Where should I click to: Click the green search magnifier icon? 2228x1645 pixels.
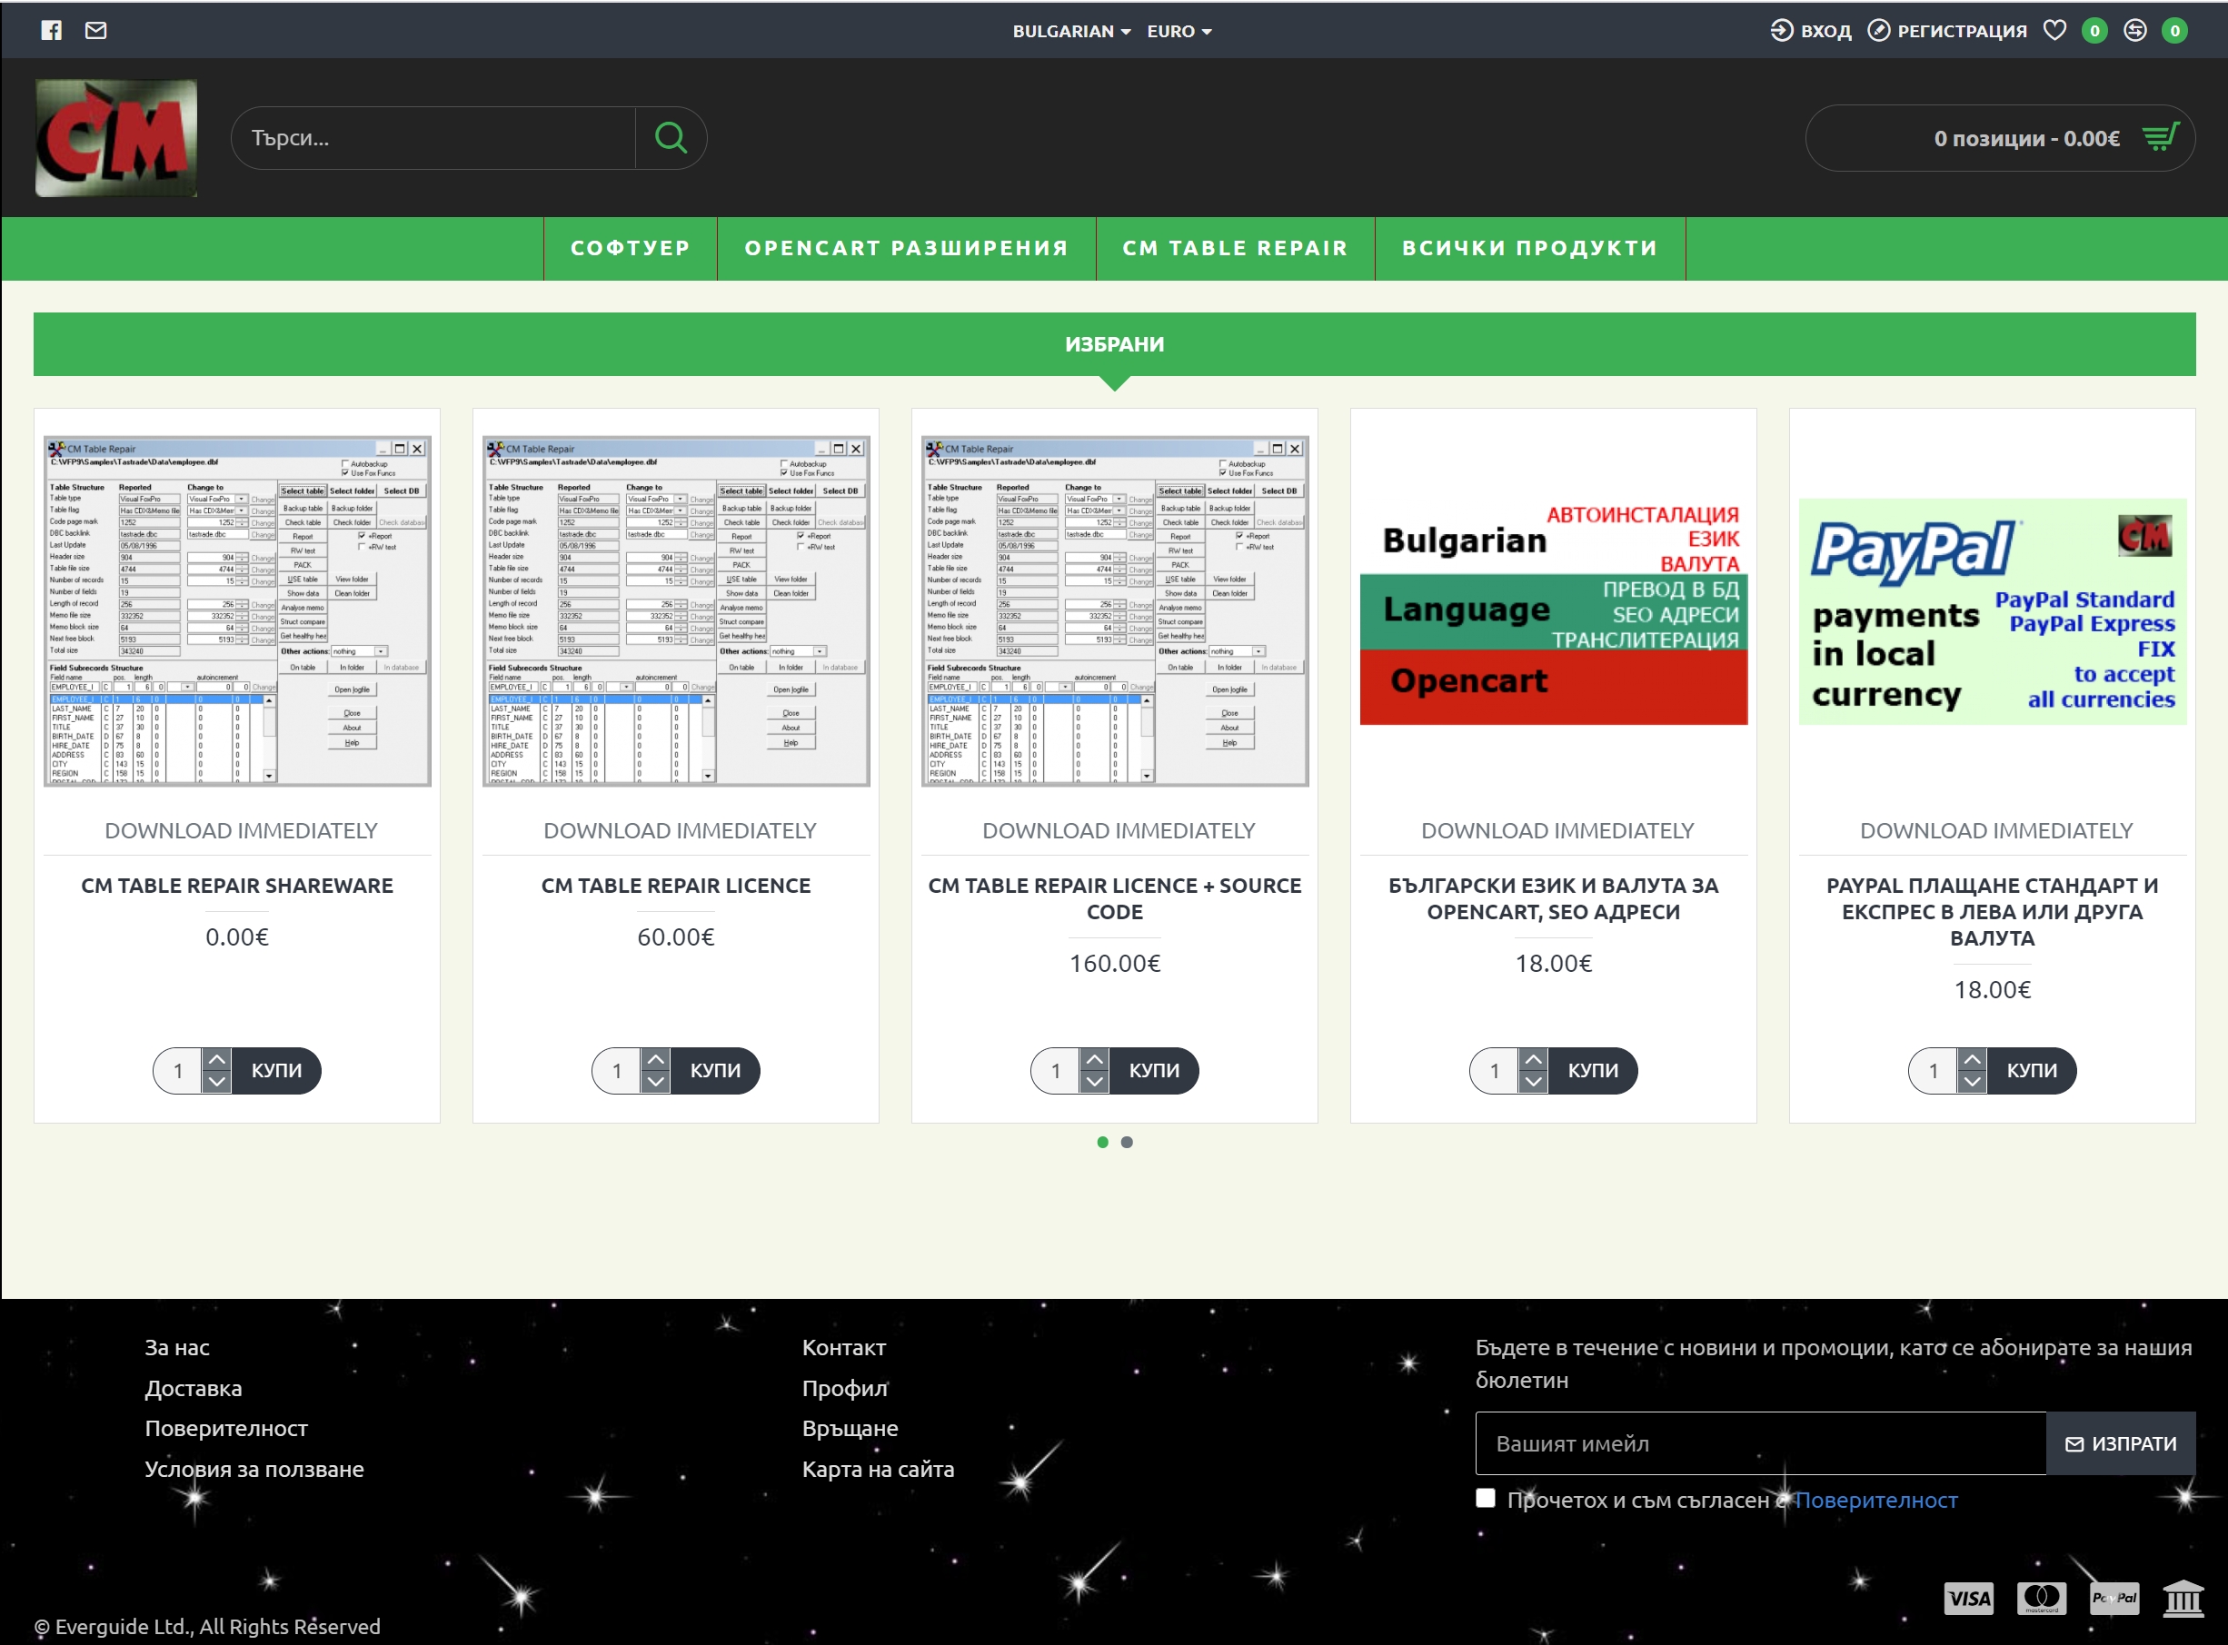click(x=671, y=137)
